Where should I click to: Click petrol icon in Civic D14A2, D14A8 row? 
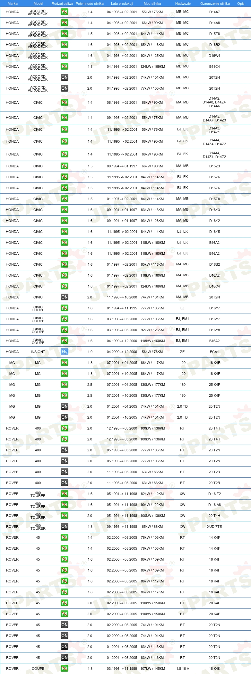click(x=65, y=102)
